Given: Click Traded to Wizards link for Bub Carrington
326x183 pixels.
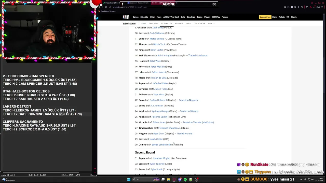Looking at the screenshot, I should click(198, 55).
